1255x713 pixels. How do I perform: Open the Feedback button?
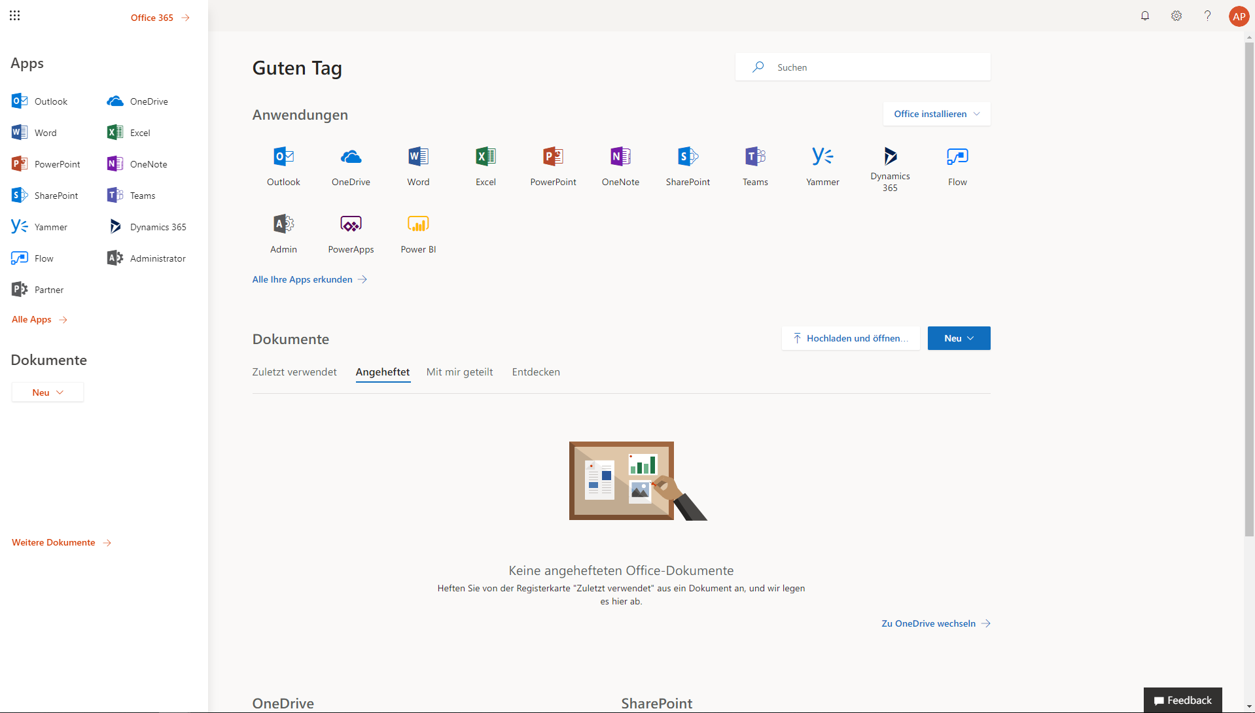tap(1182, 701)
